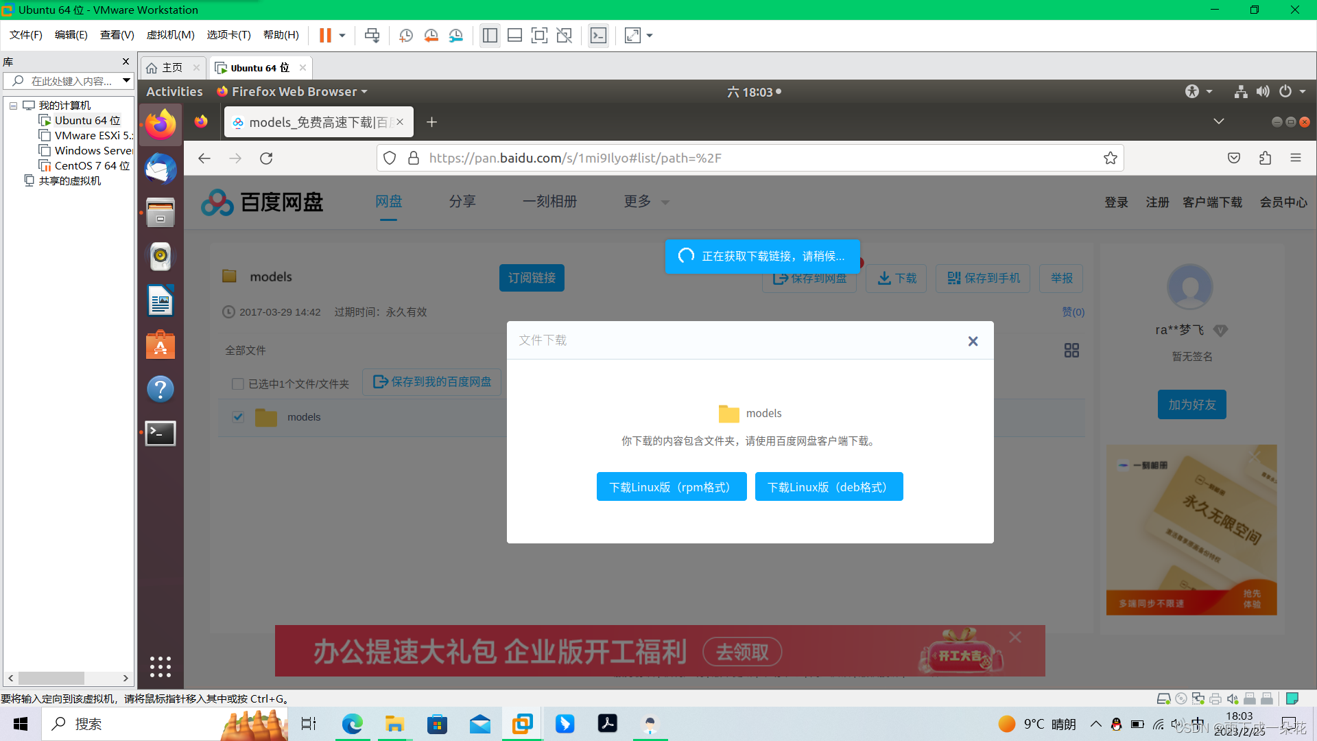This screenshot has width=1317, height=741.
Task: Go back in Firefox
Action: point(204,158)
